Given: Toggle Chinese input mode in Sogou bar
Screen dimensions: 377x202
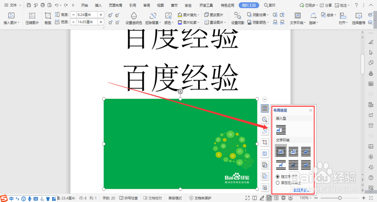Looking at the screenshot, I should 11,199.
